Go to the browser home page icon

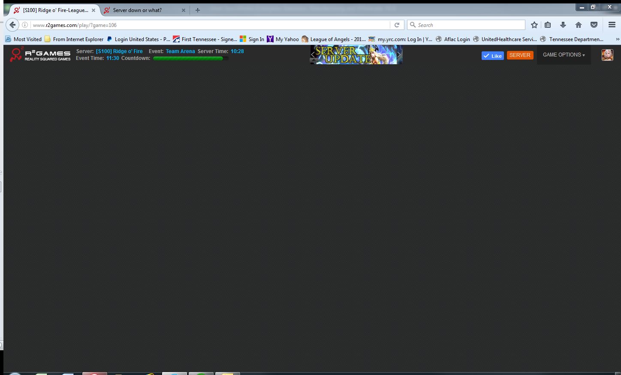(579, 25)
